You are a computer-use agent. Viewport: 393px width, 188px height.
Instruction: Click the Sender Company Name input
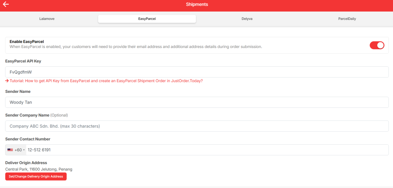(196, 126)
